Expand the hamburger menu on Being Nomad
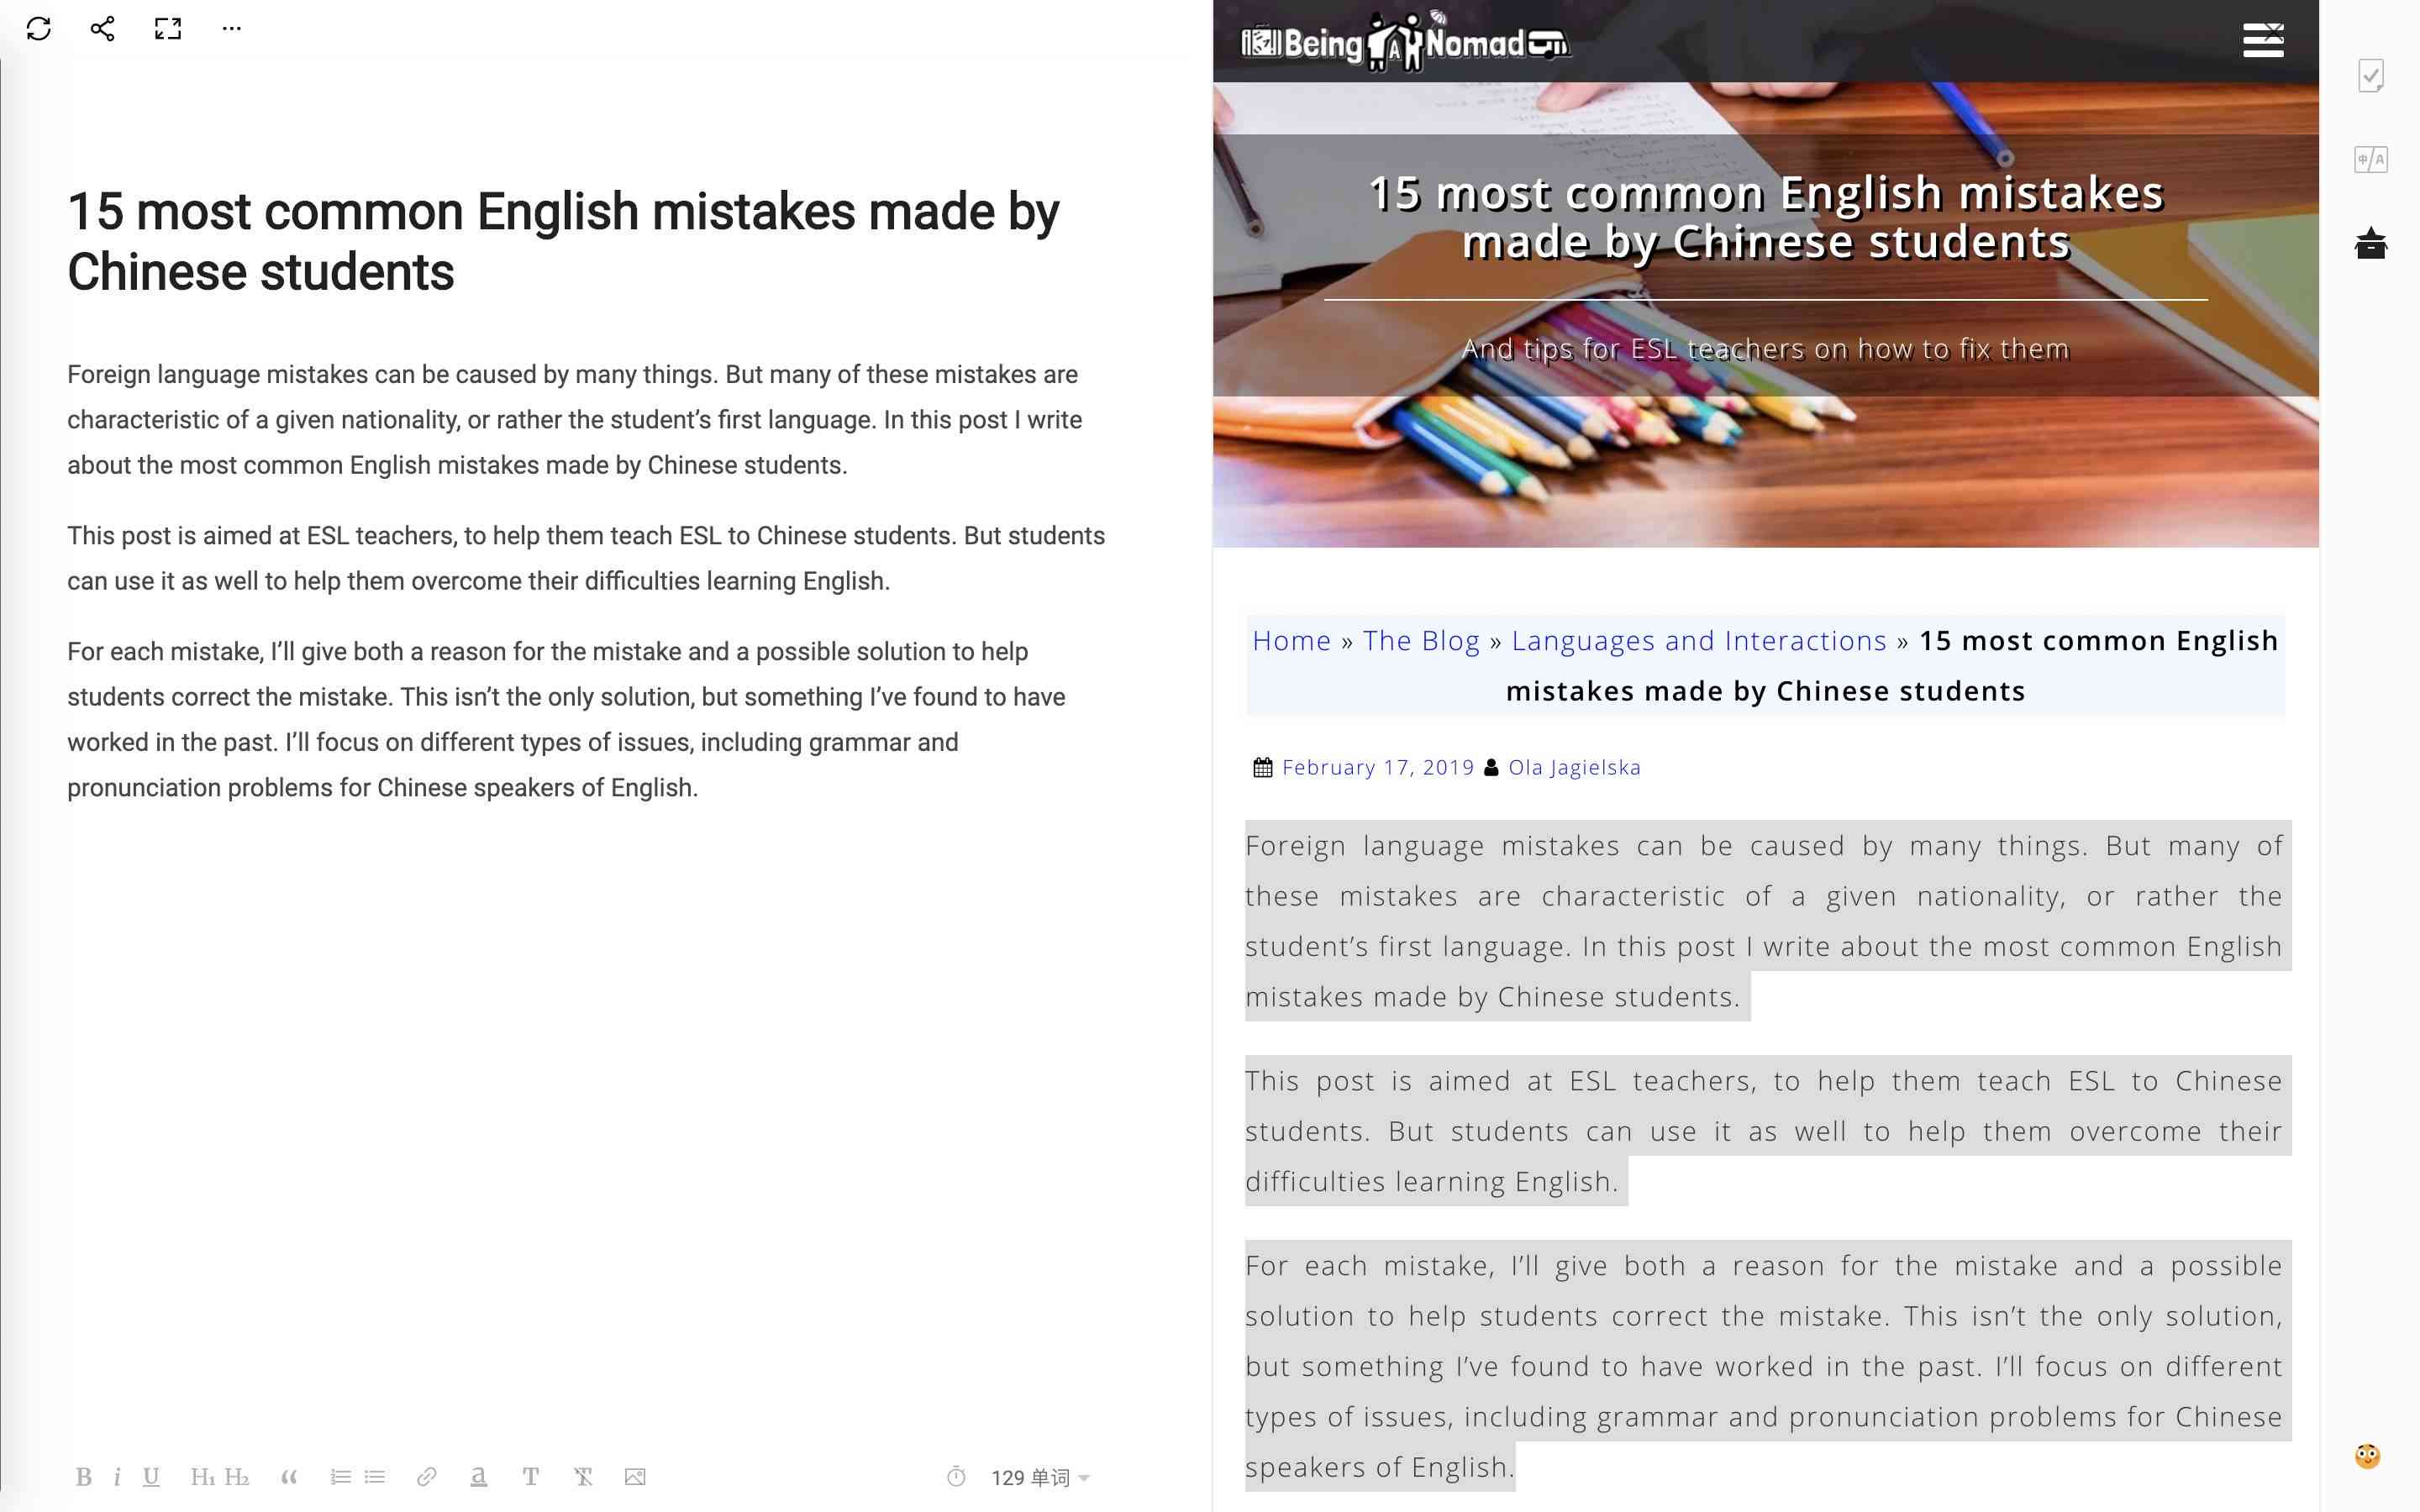The height and width of the screenshot is (1512, 2420). [2261, 39]
